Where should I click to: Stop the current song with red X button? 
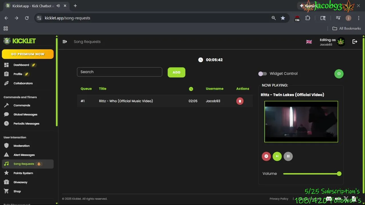click(266, 156)
